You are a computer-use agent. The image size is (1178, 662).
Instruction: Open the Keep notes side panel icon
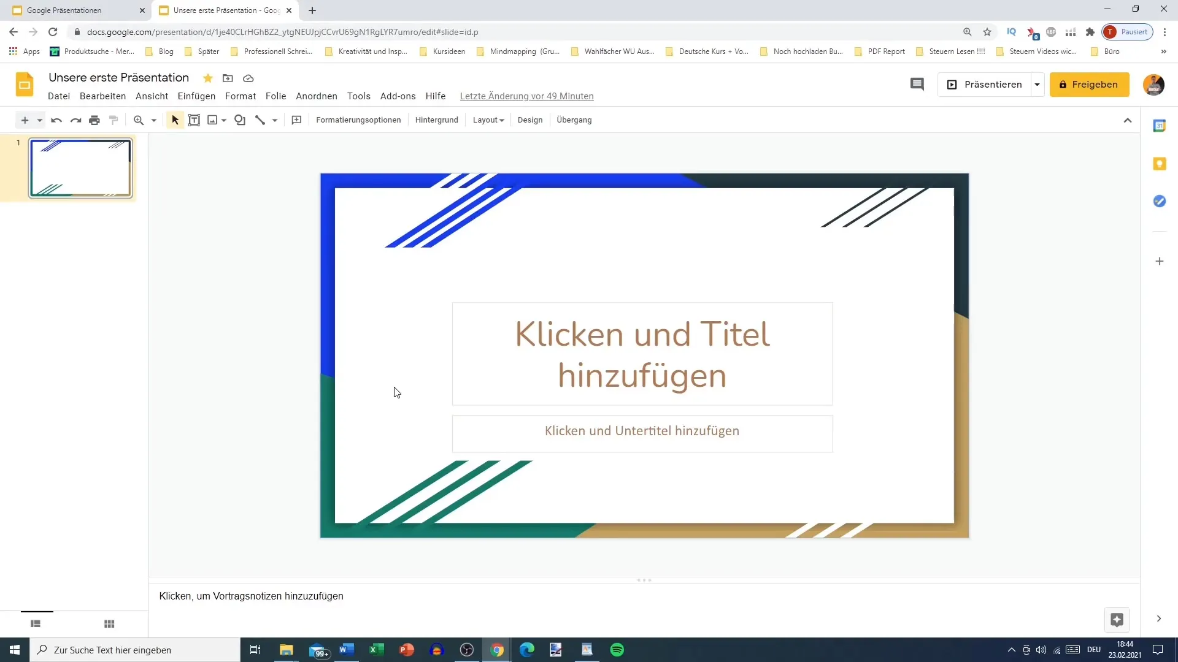[x=1160, y=164]
